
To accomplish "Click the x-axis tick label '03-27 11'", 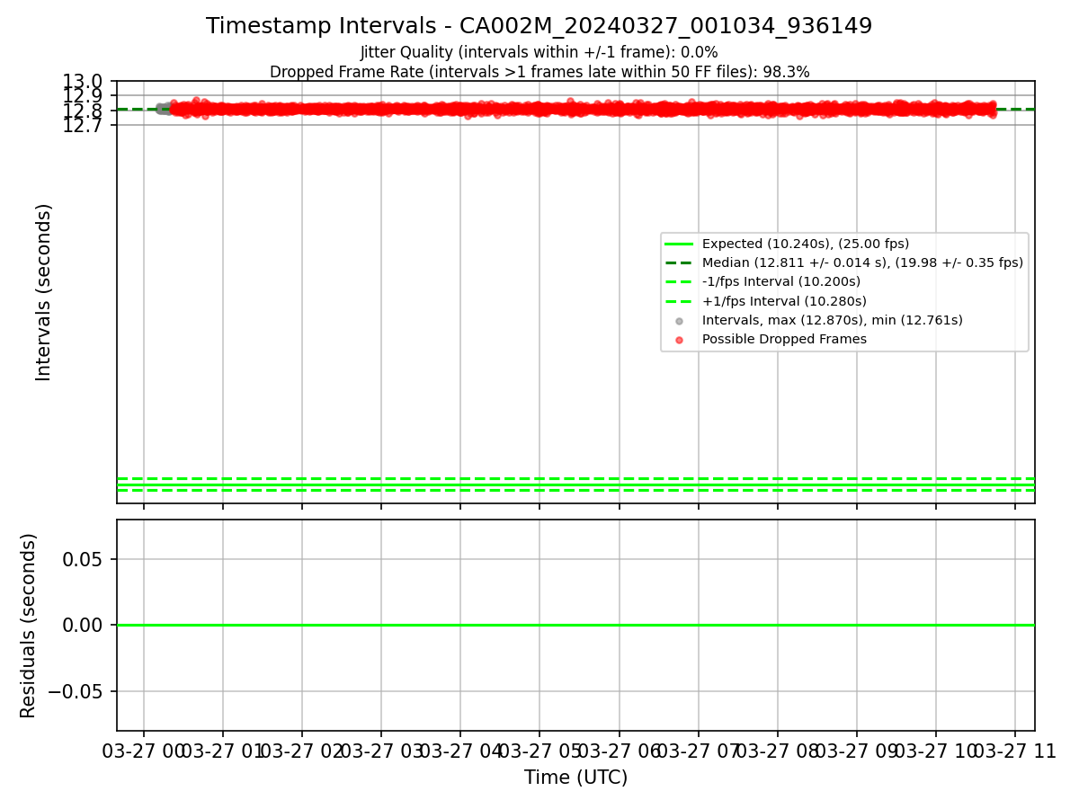I will (1014, 751).
